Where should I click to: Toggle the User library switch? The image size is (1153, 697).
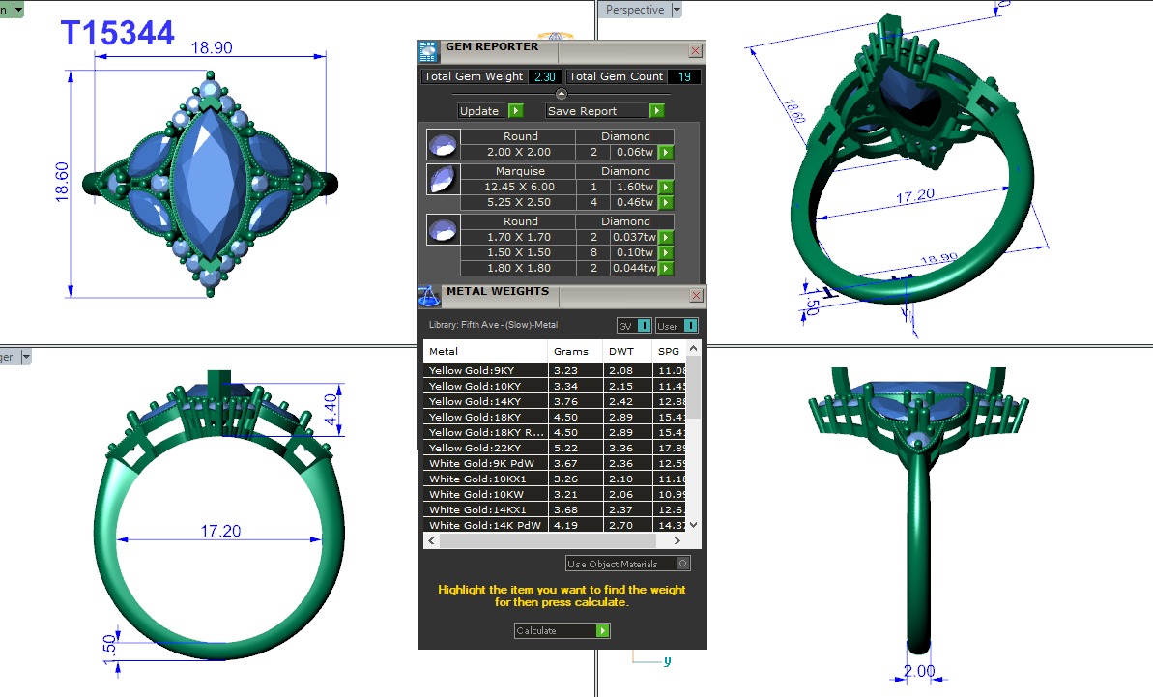tap(690, 326)
